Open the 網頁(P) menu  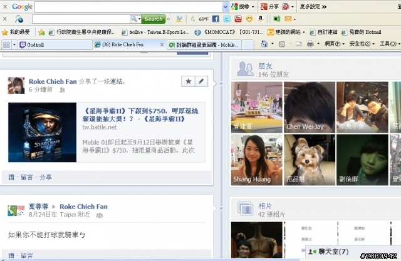[334, 44]
